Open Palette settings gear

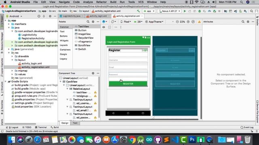(93, 22)
